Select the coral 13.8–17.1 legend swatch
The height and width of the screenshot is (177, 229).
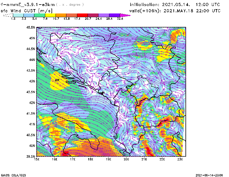[x=72, y=15]
